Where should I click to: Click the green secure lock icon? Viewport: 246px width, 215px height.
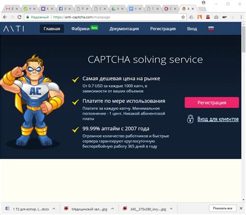pyautogui.click(x=28, y=17)
